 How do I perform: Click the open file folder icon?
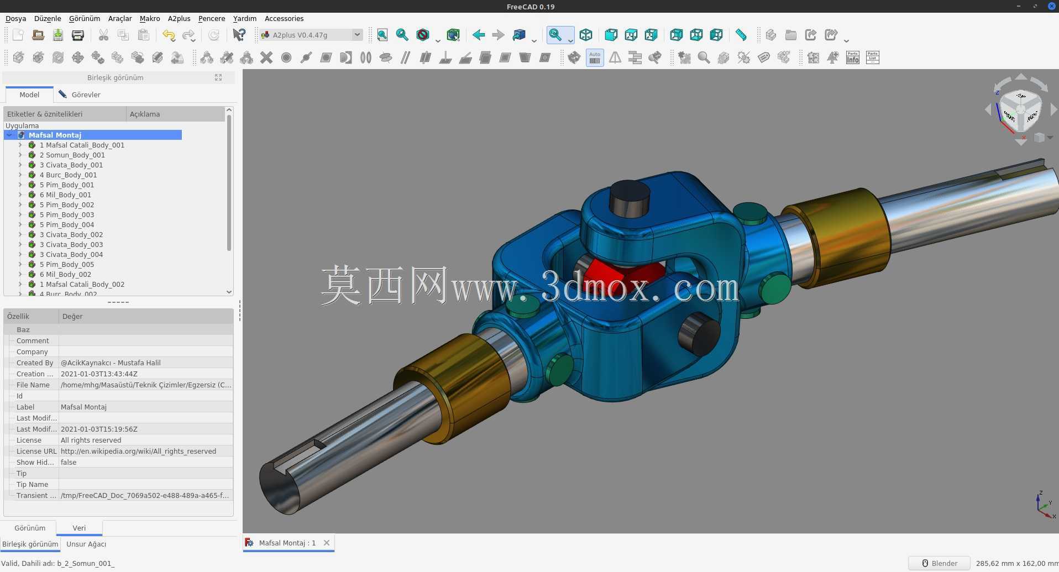point(38,35)
